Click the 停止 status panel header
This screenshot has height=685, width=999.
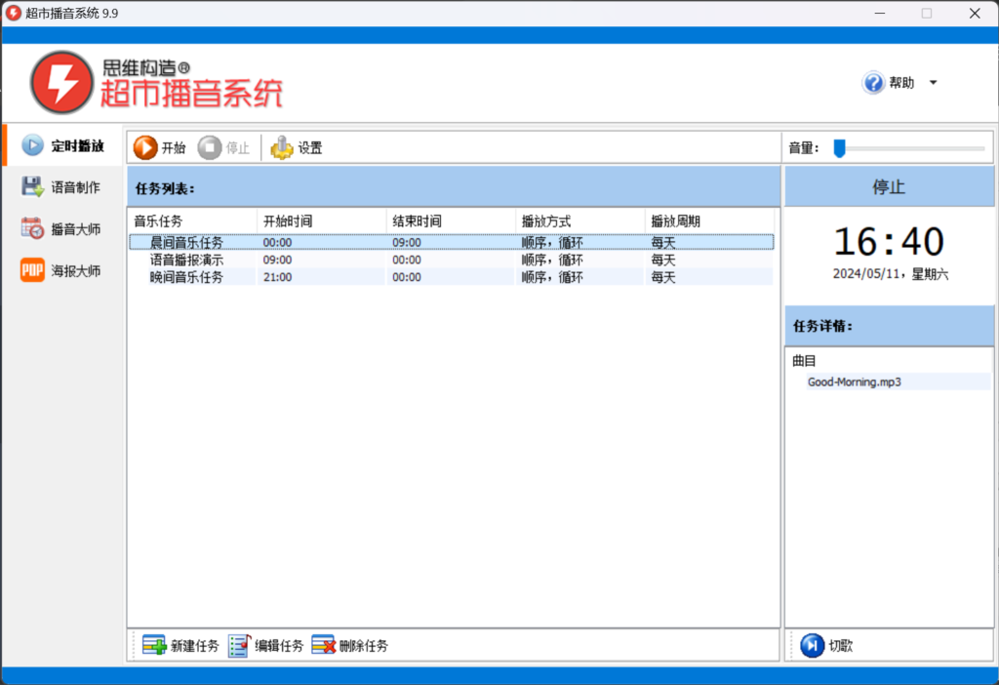pyautogui.click(x=889, y=186)
